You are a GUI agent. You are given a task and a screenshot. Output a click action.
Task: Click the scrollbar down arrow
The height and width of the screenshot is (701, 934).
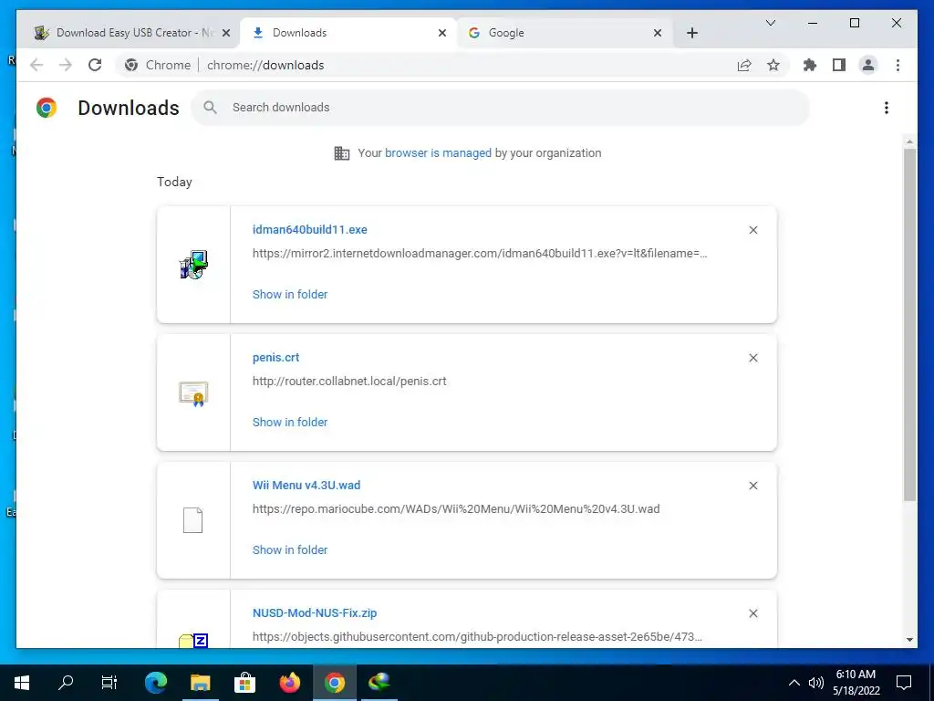pyautogui.click(x=909, y=640)
